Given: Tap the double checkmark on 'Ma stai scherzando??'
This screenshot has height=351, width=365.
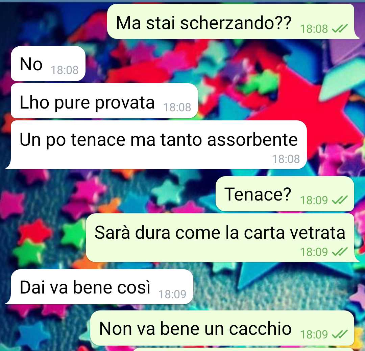Looking at the screenshot, I should (340, 29).
